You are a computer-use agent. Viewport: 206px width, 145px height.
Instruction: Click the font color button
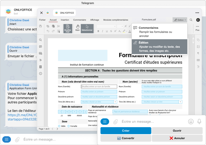[x=130, y=31]
